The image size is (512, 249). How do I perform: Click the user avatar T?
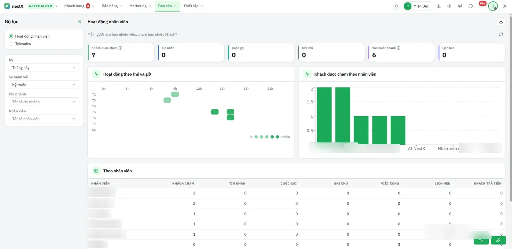(493, 6)
